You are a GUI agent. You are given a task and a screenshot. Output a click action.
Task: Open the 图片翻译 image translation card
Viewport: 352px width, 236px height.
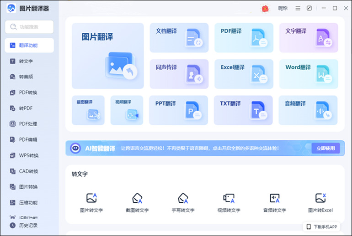pos(108,56)
